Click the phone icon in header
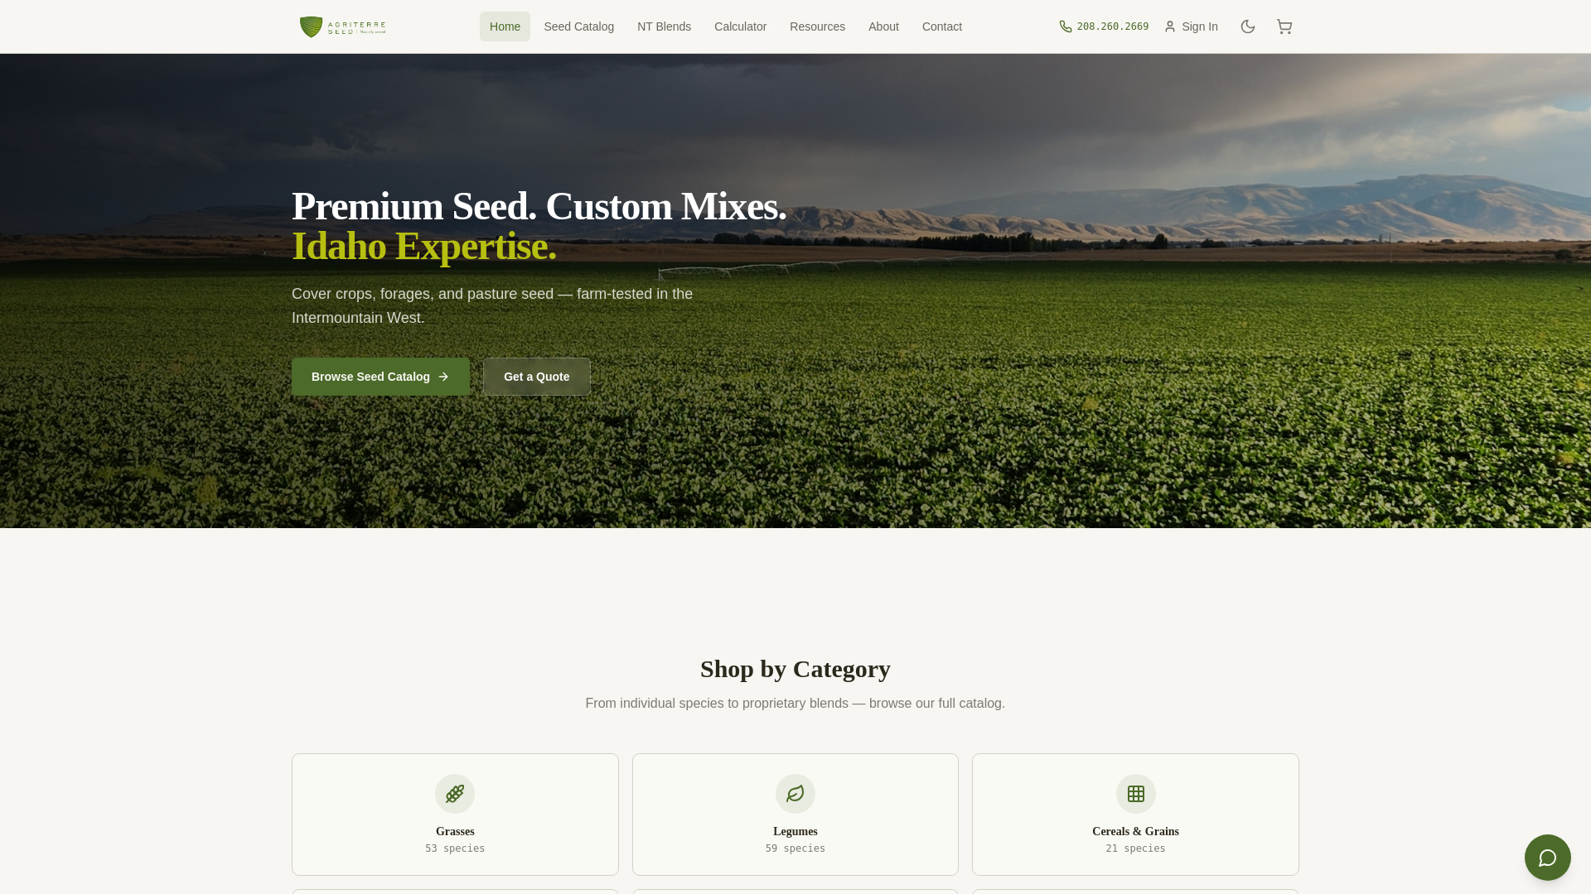This screenshot has height=894, width=1591. pos(1066,26)
